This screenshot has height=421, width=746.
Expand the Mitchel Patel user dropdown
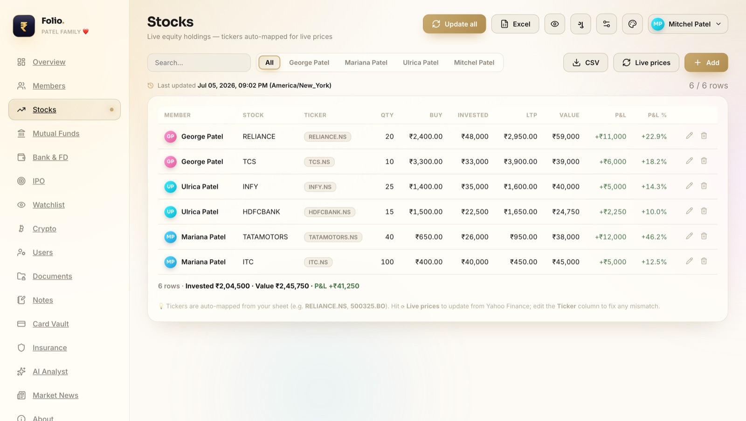pyautogui.click(x=688, y=24)
